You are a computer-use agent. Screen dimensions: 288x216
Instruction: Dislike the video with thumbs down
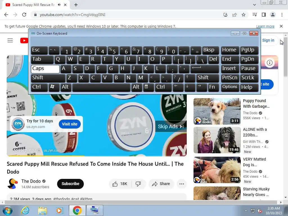point(138,184)
